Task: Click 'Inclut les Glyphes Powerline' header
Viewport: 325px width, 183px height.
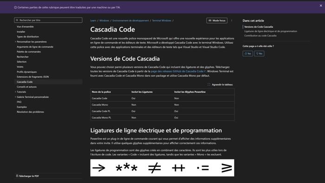Action: 190,92
